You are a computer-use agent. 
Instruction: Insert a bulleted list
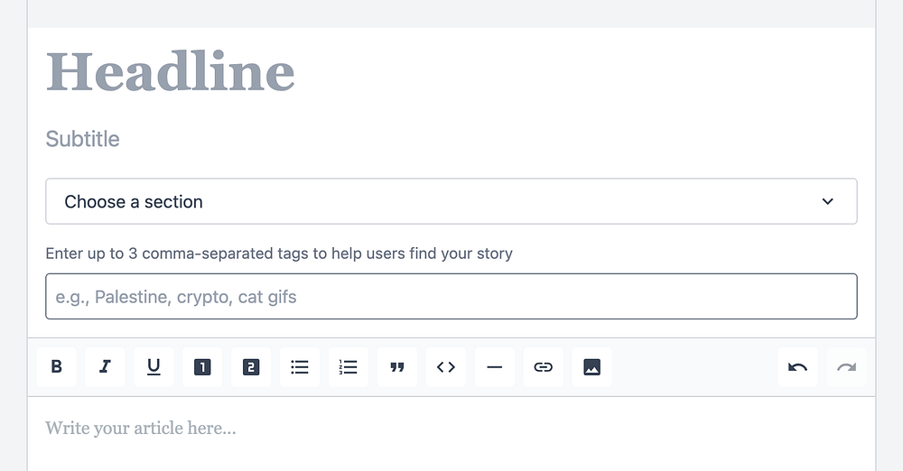(300, 367)
